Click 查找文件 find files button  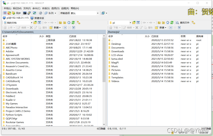click(182, 23)
